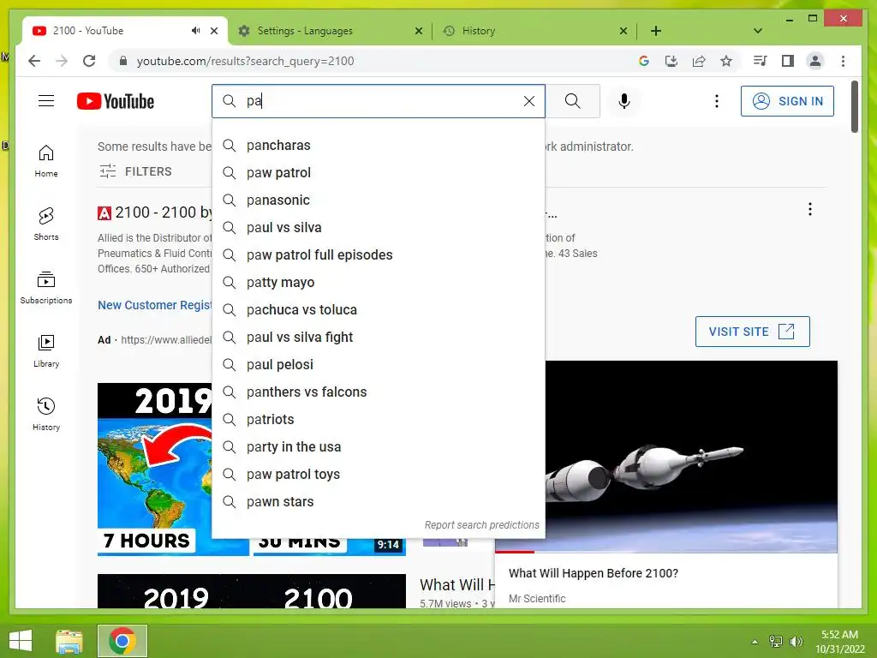
Task: Submit search with the magnifier button
Action: point(572,101)
